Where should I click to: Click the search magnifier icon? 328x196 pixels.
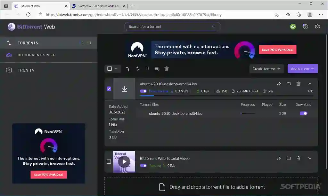coord(214,26)
